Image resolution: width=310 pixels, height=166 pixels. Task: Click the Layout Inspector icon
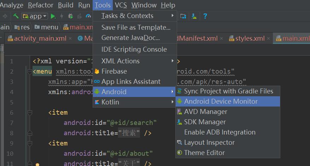tap(179, 142)
